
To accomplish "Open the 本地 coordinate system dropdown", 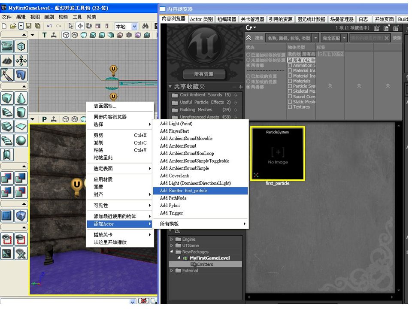I will 134,26.
